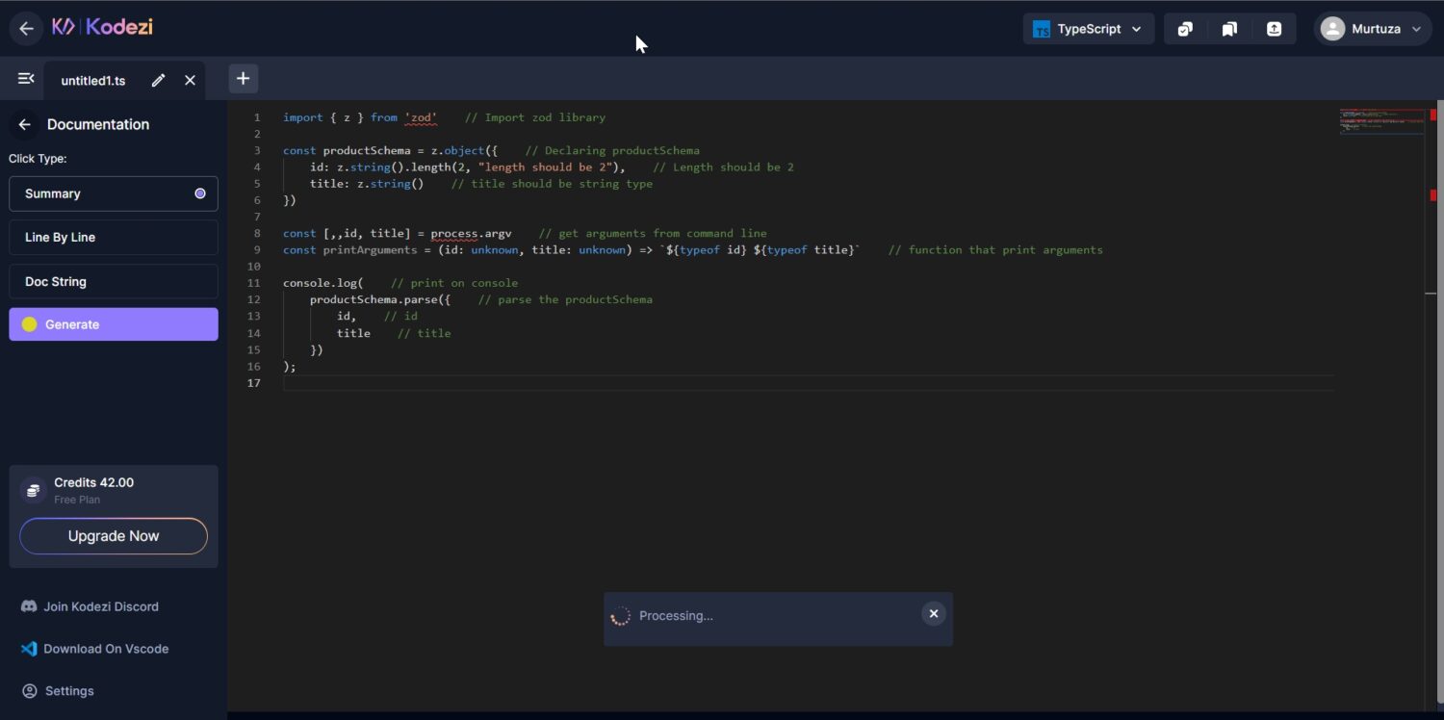Click line number 9 in gutter
Viewport: 1444px width, 720px height.
(257, 250)
